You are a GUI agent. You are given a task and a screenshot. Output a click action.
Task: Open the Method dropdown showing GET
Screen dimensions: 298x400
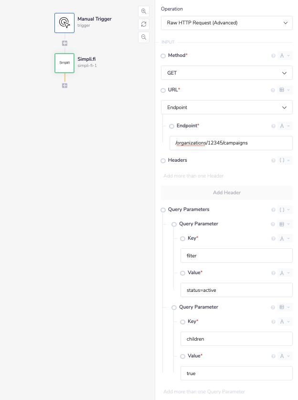(226, 73)
